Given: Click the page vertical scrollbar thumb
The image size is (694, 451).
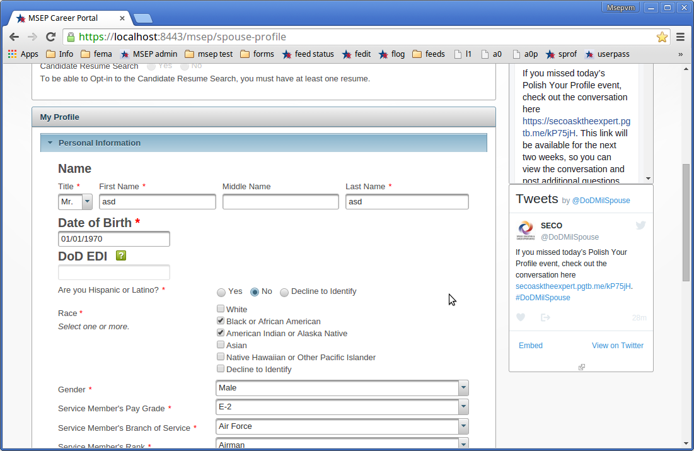Looking at the screenshot, I should pyautogui.click(x=686, y=223).
